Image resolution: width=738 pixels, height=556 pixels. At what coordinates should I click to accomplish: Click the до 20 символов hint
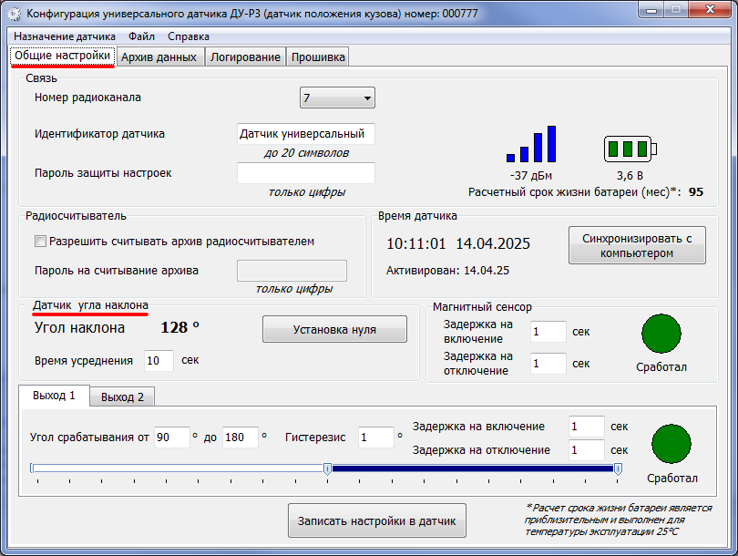click(x=306, y=153)
